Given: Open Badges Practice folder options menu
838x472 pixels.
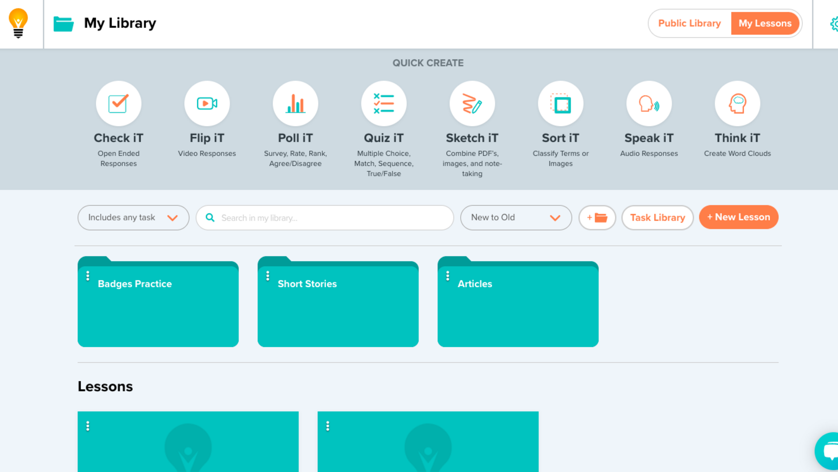Looking at the screenshot, I should pos(88,276).
